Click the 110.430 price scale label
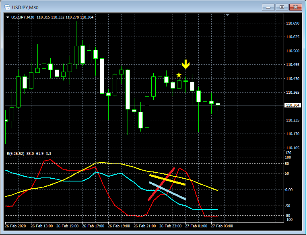The image size is (307, 235). click(x=293, y=79)
